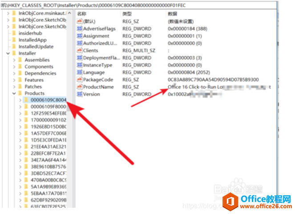Screen dimensions: 295x214
Task: Click the REG_MULTI_SZ type of Clients
Action: tap(139, 50)
